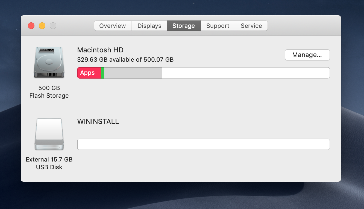
Task: Open the Displays tab
Action: point(149,26)
